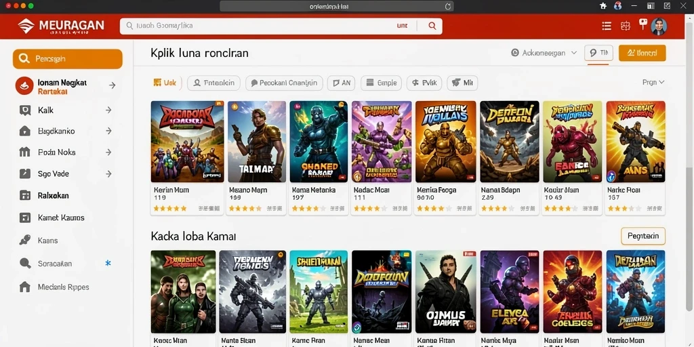
Task: Click the Soracakan search icon
Action: tap(25, 264)
